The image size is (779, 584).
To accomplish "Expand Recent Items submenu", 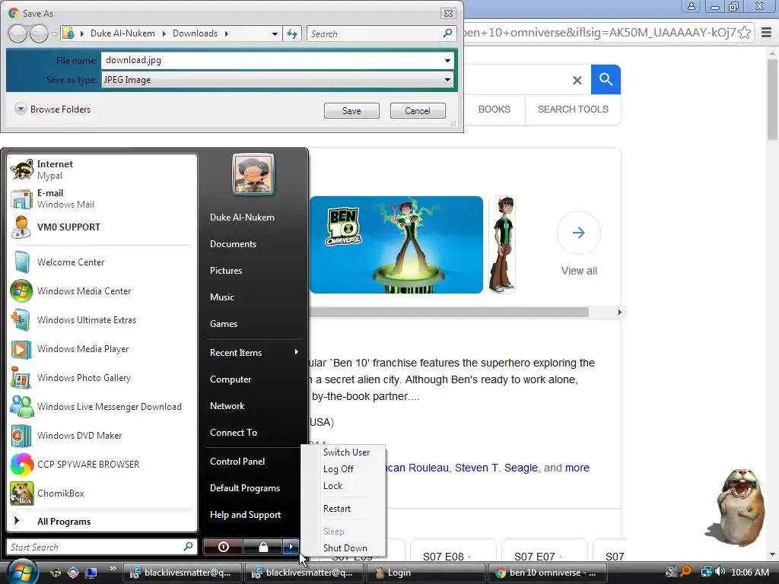I will pyautogui.click(x=253, y=352).
